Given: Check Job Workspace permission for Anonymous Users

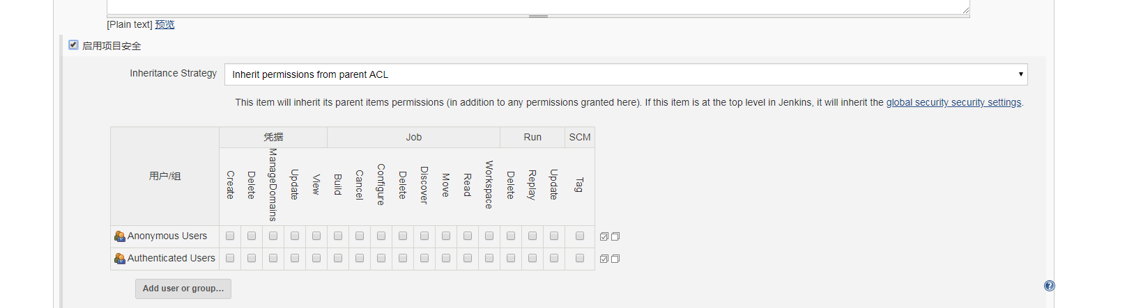Looking at the screenshot, I should pos(489,236).
